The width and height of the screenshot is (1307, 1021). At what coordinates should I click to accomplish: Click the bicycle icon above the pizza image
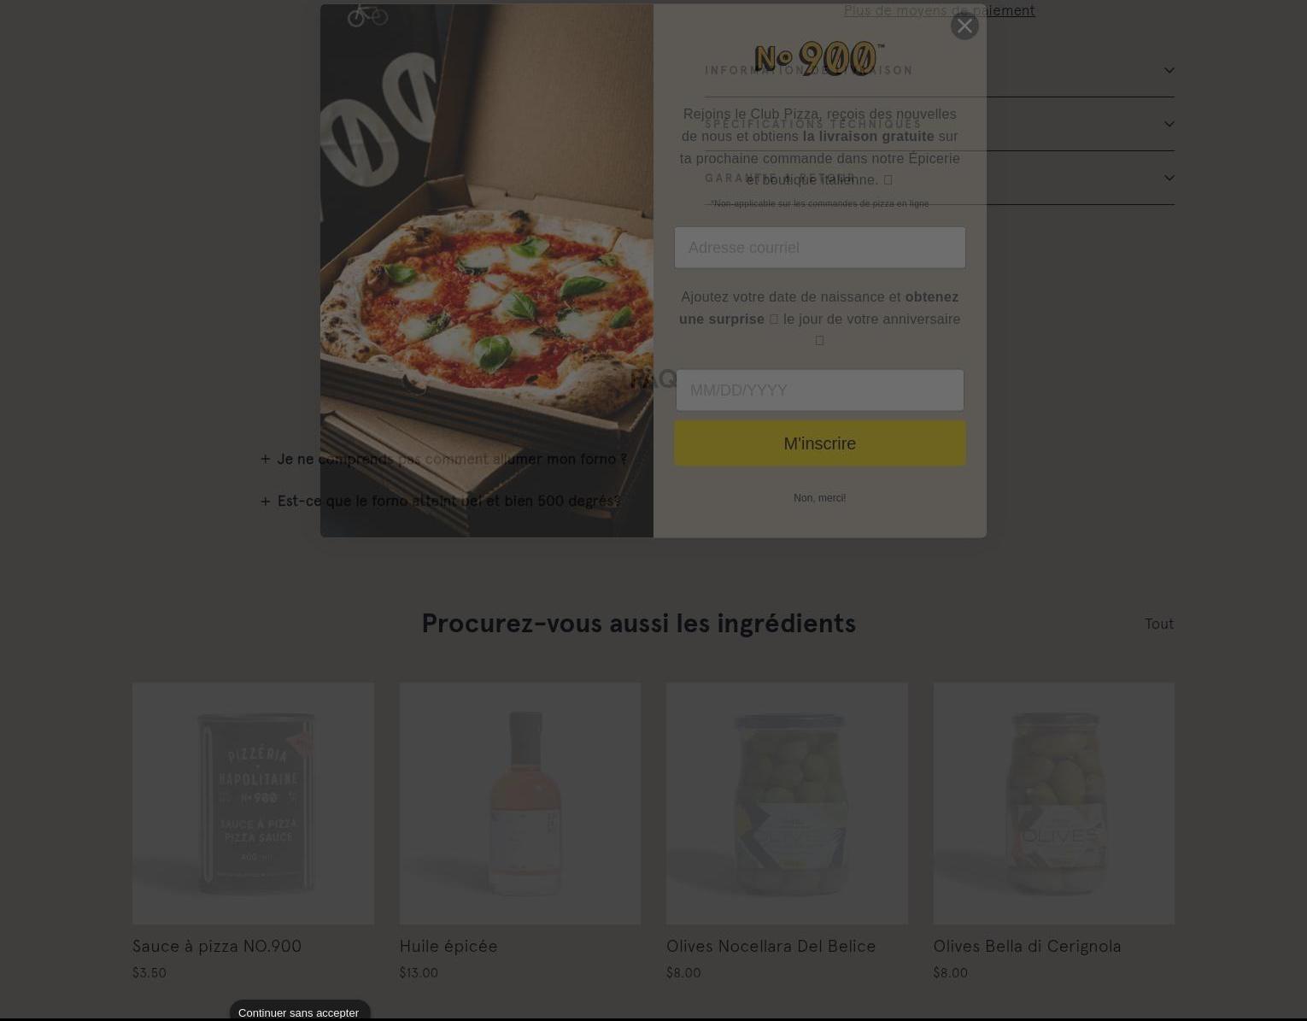[x=367, y=15]
